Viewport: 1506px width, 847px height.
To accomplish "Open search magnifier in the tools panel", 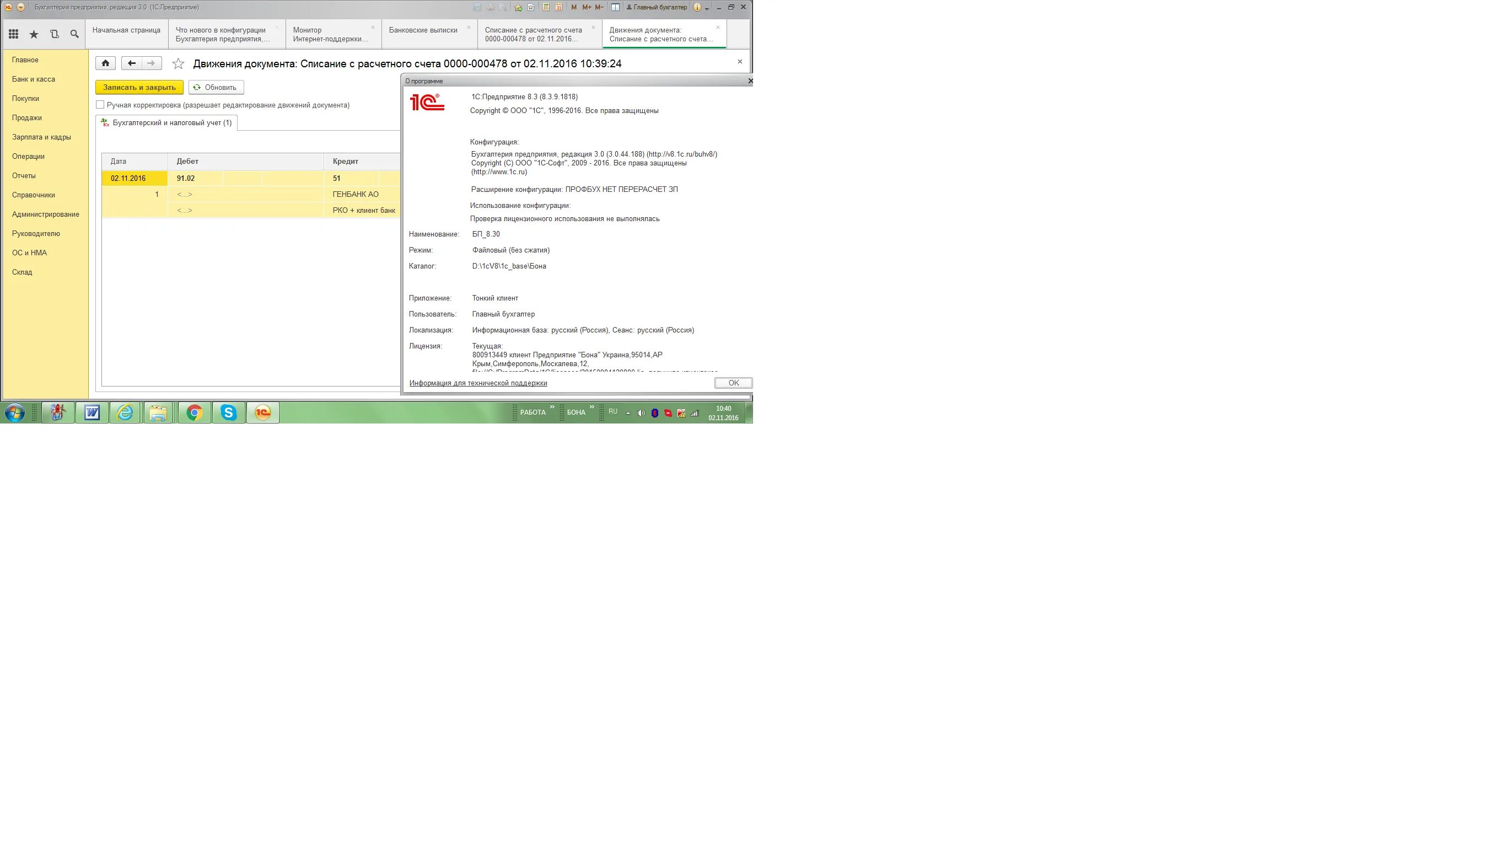I will pyautogui.click(x=74, y=35).
